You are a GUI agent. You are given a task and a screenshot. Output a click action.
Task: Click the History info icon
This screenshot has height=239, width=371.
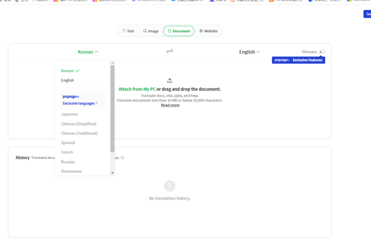pyautogui.click(x=122, y=157)
